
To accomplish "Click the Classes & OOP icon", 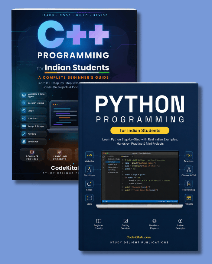I will [189, 170].
